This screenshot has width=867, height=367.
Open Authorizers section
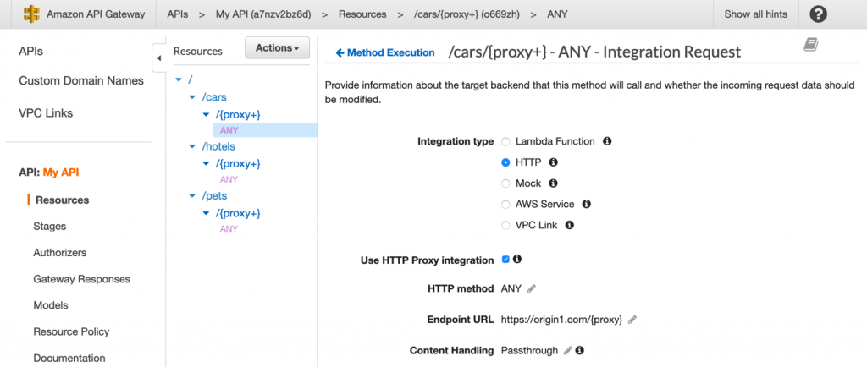[x=60, y=253]
